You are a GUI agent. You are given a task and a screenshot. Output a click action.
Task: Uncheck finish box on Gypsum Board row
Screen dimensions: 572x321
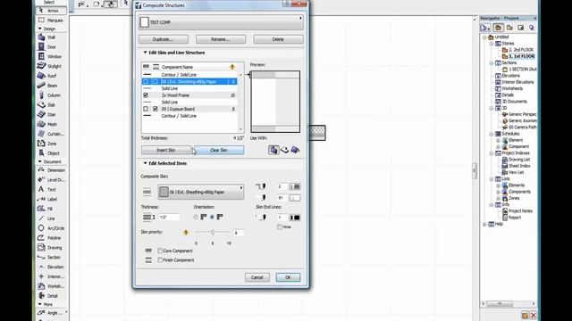point(156,109)
